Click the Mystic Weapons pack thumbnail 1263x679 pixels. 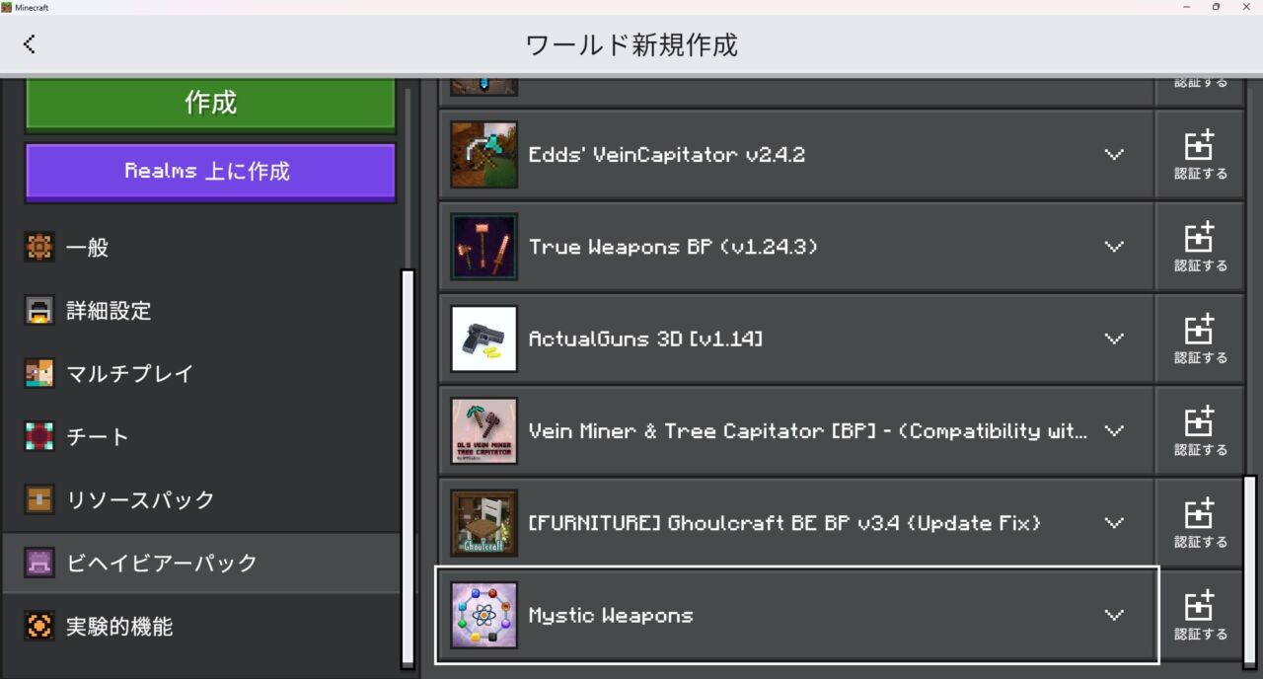tap(483, 614)
